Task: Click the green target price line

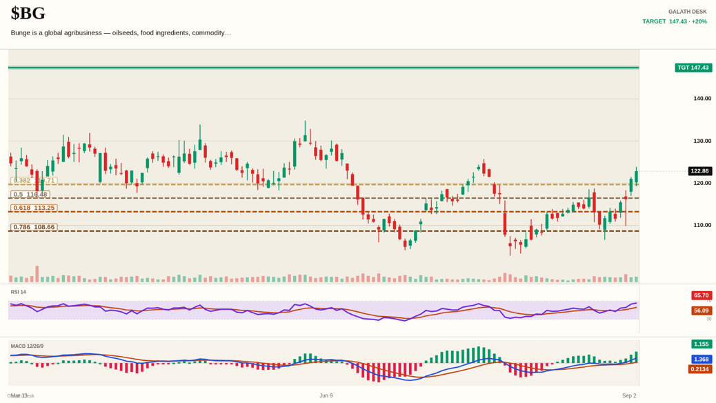Action: [x=324, y=68]
